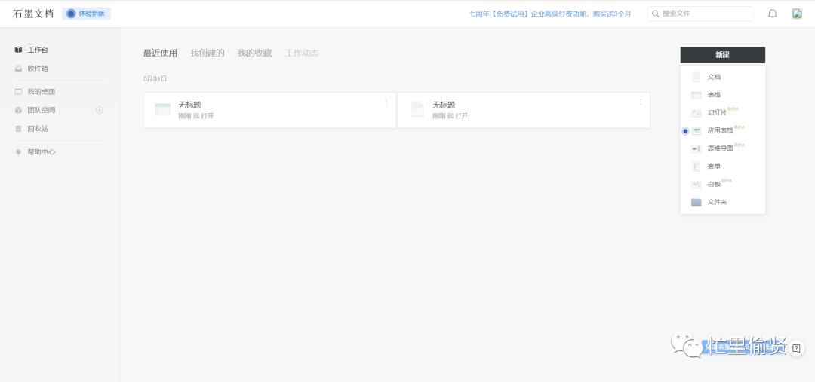Switch to 工作动态 tab
This screenshot has height=382, width=815.
pos(302,53)
